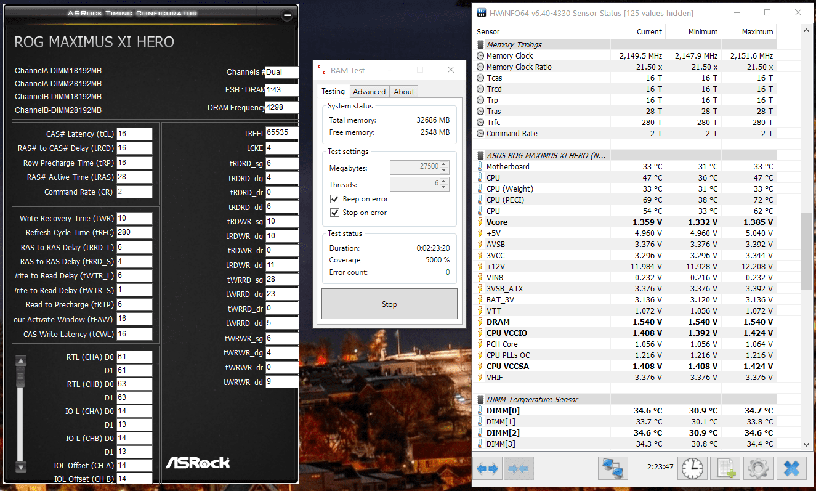Click the Minimum column header
816x491 pixels.
[693, 31]
